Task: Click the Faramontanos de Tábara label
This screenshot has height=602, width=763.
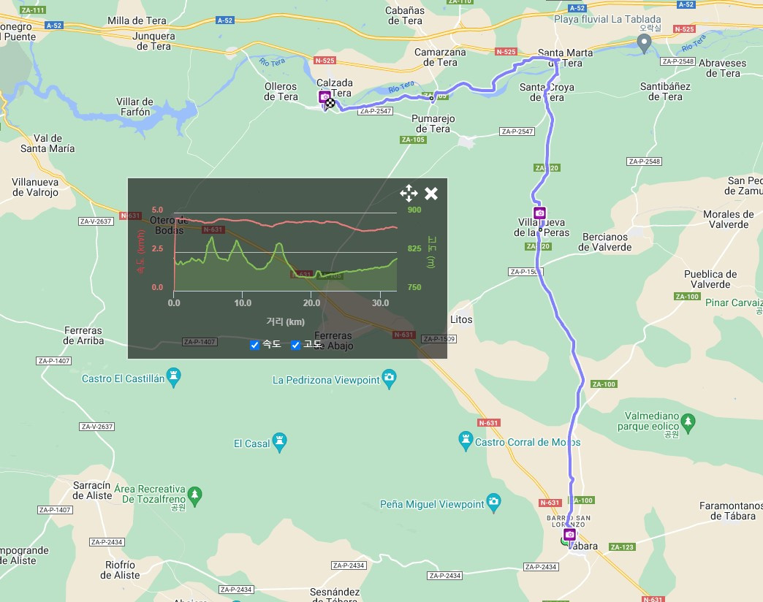Action: [731, 511]
